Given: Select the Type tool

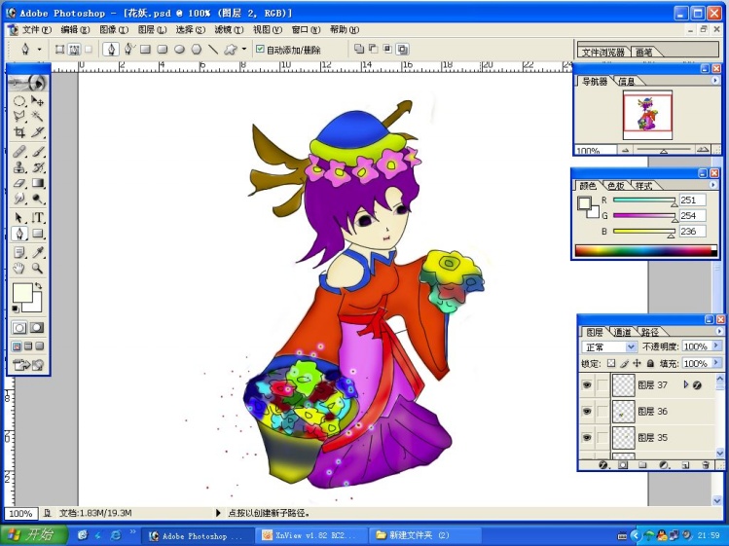Looking at the screenshot, I should 37,218.
